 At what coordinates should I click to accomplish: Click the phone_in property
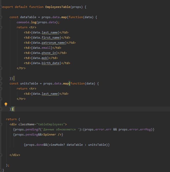[x=49, y=53]
